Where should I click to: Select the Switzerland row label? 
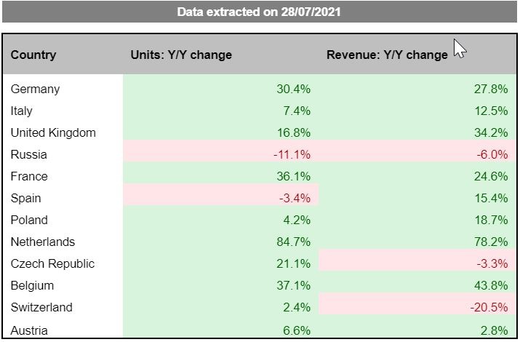[42, 307]
